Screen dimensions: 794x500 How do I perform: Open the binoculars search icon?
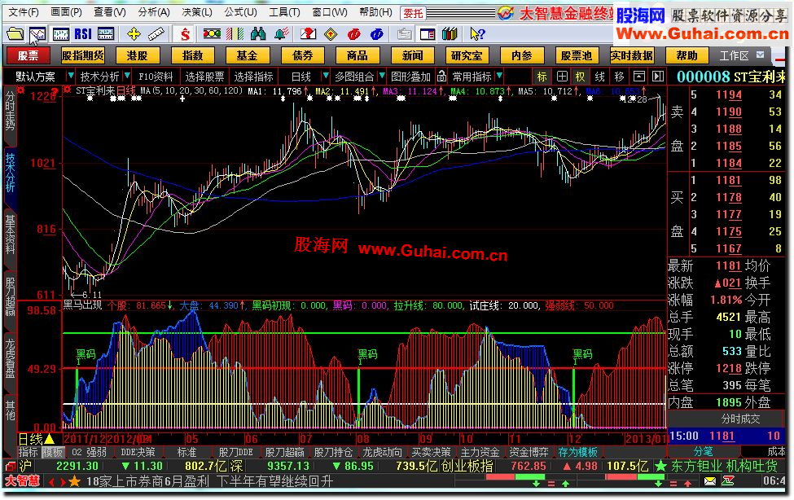click(258, 34)
